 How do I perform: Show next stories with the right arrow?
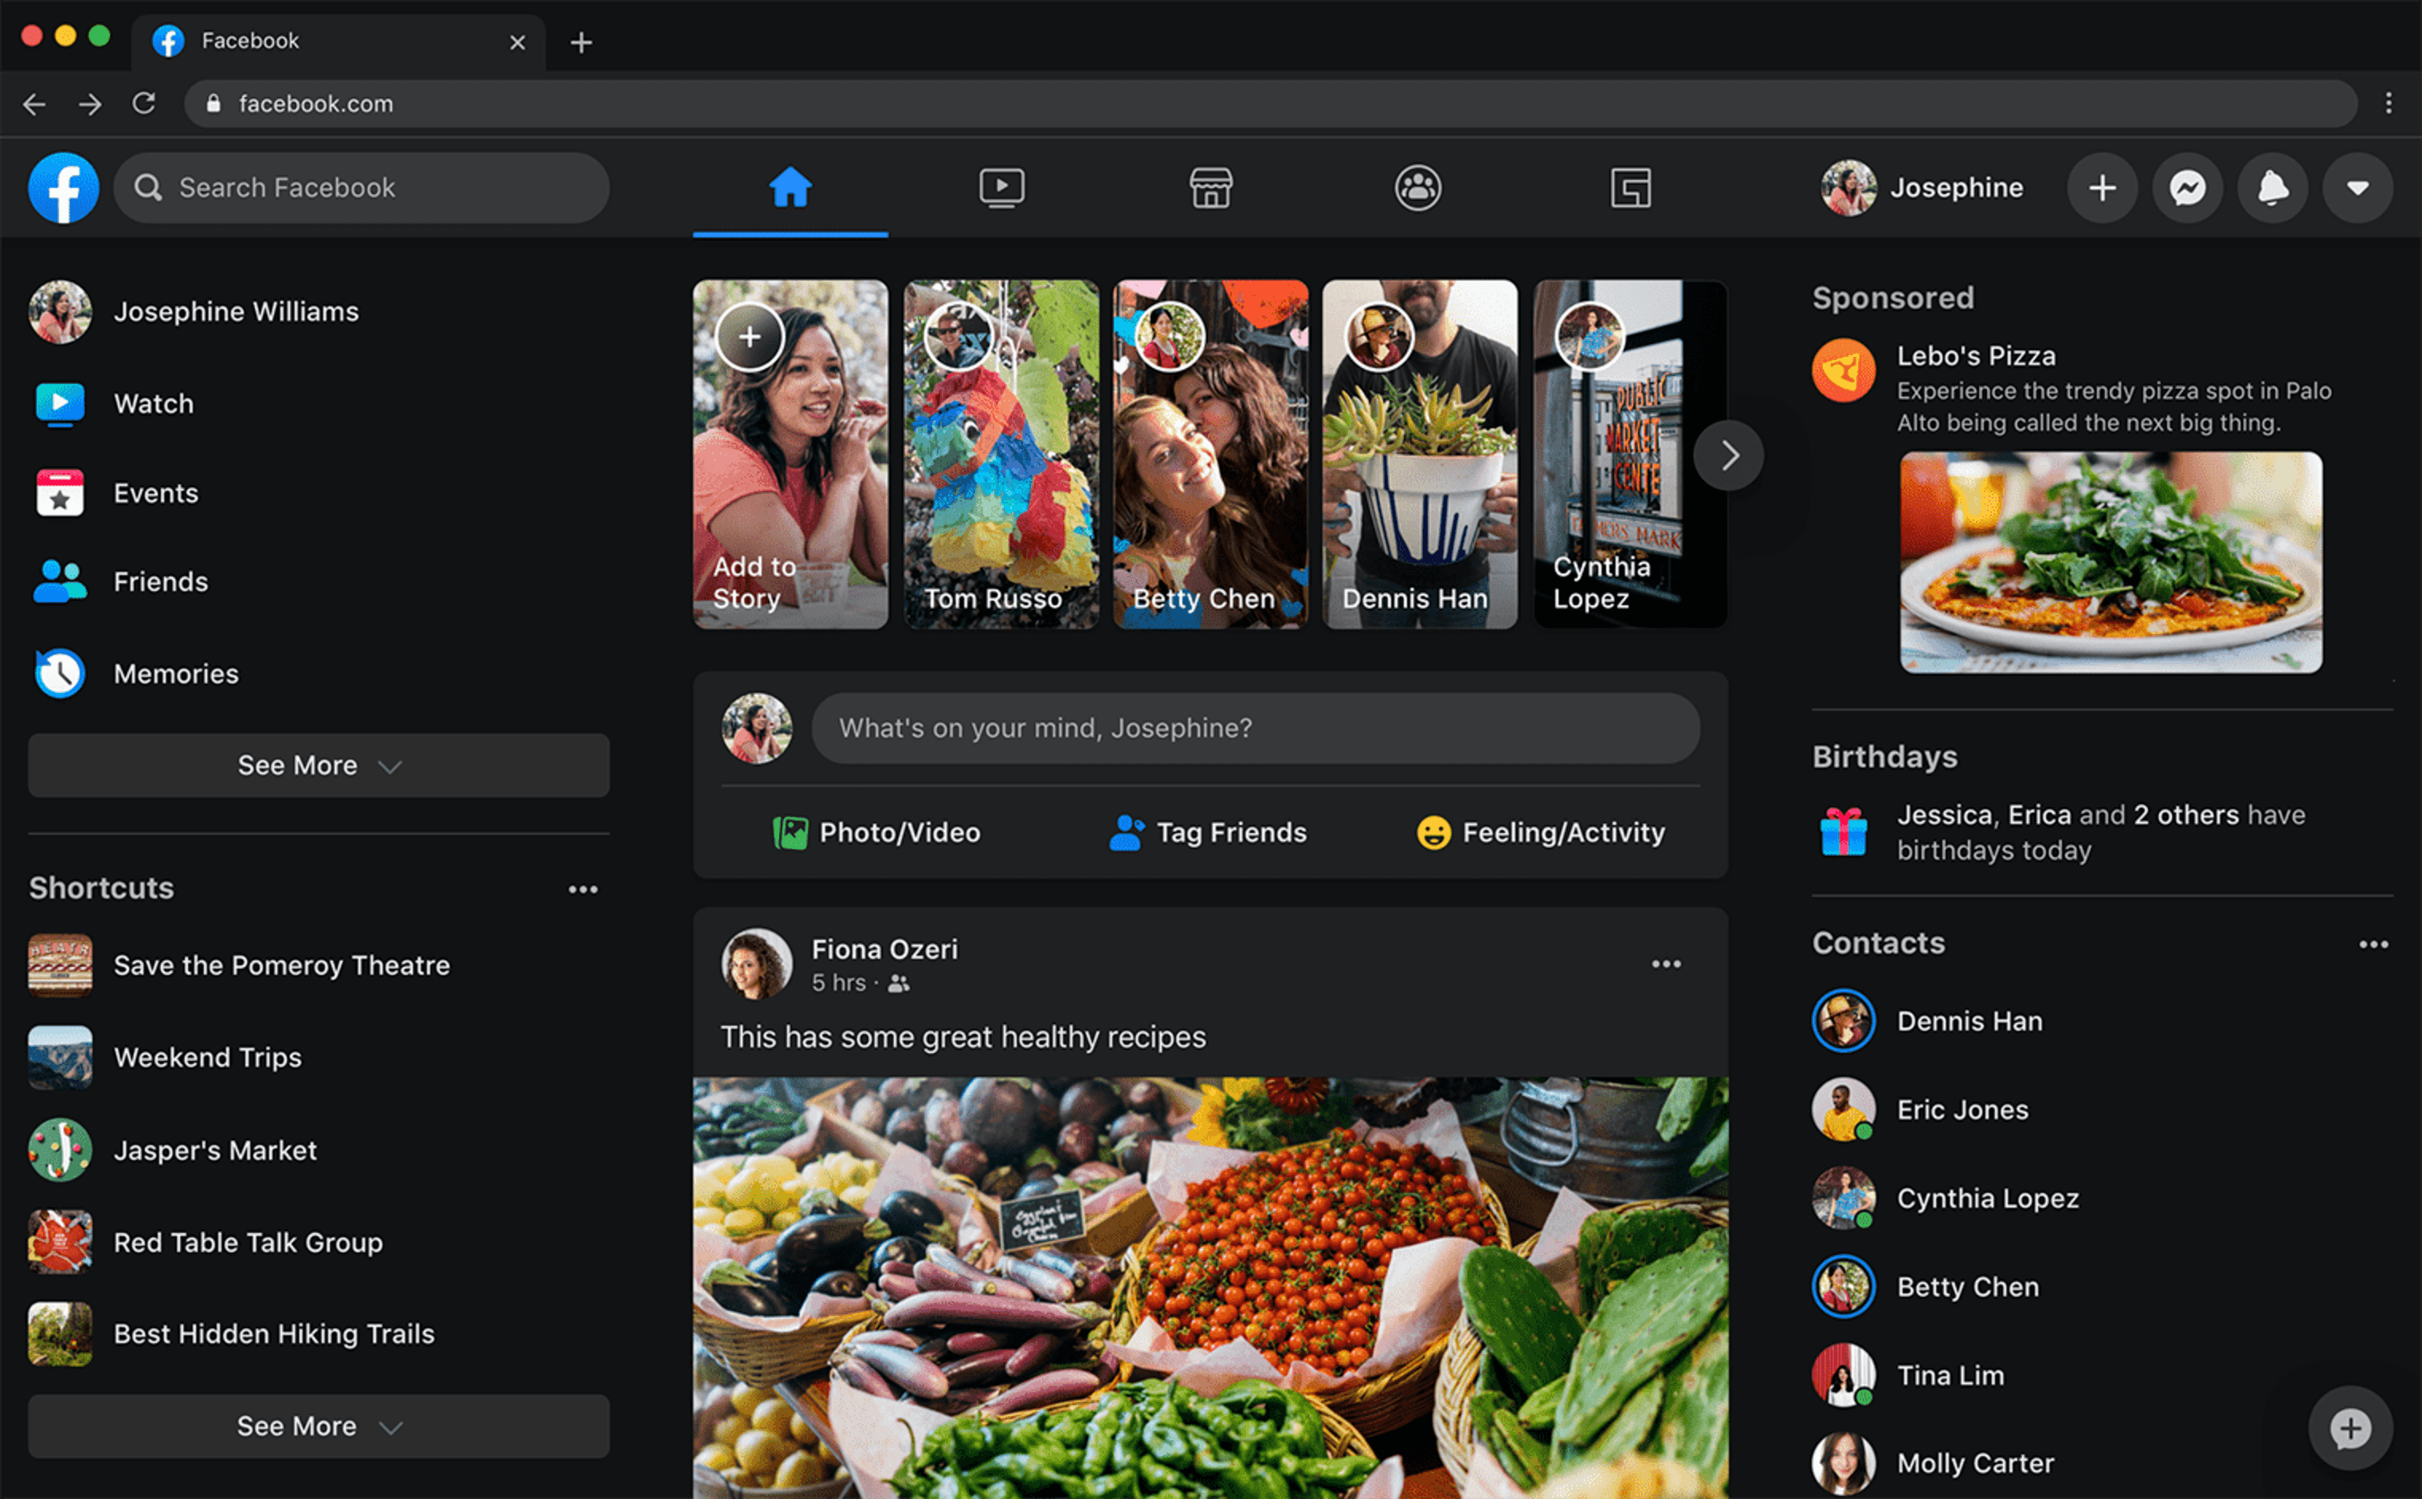1728,455
